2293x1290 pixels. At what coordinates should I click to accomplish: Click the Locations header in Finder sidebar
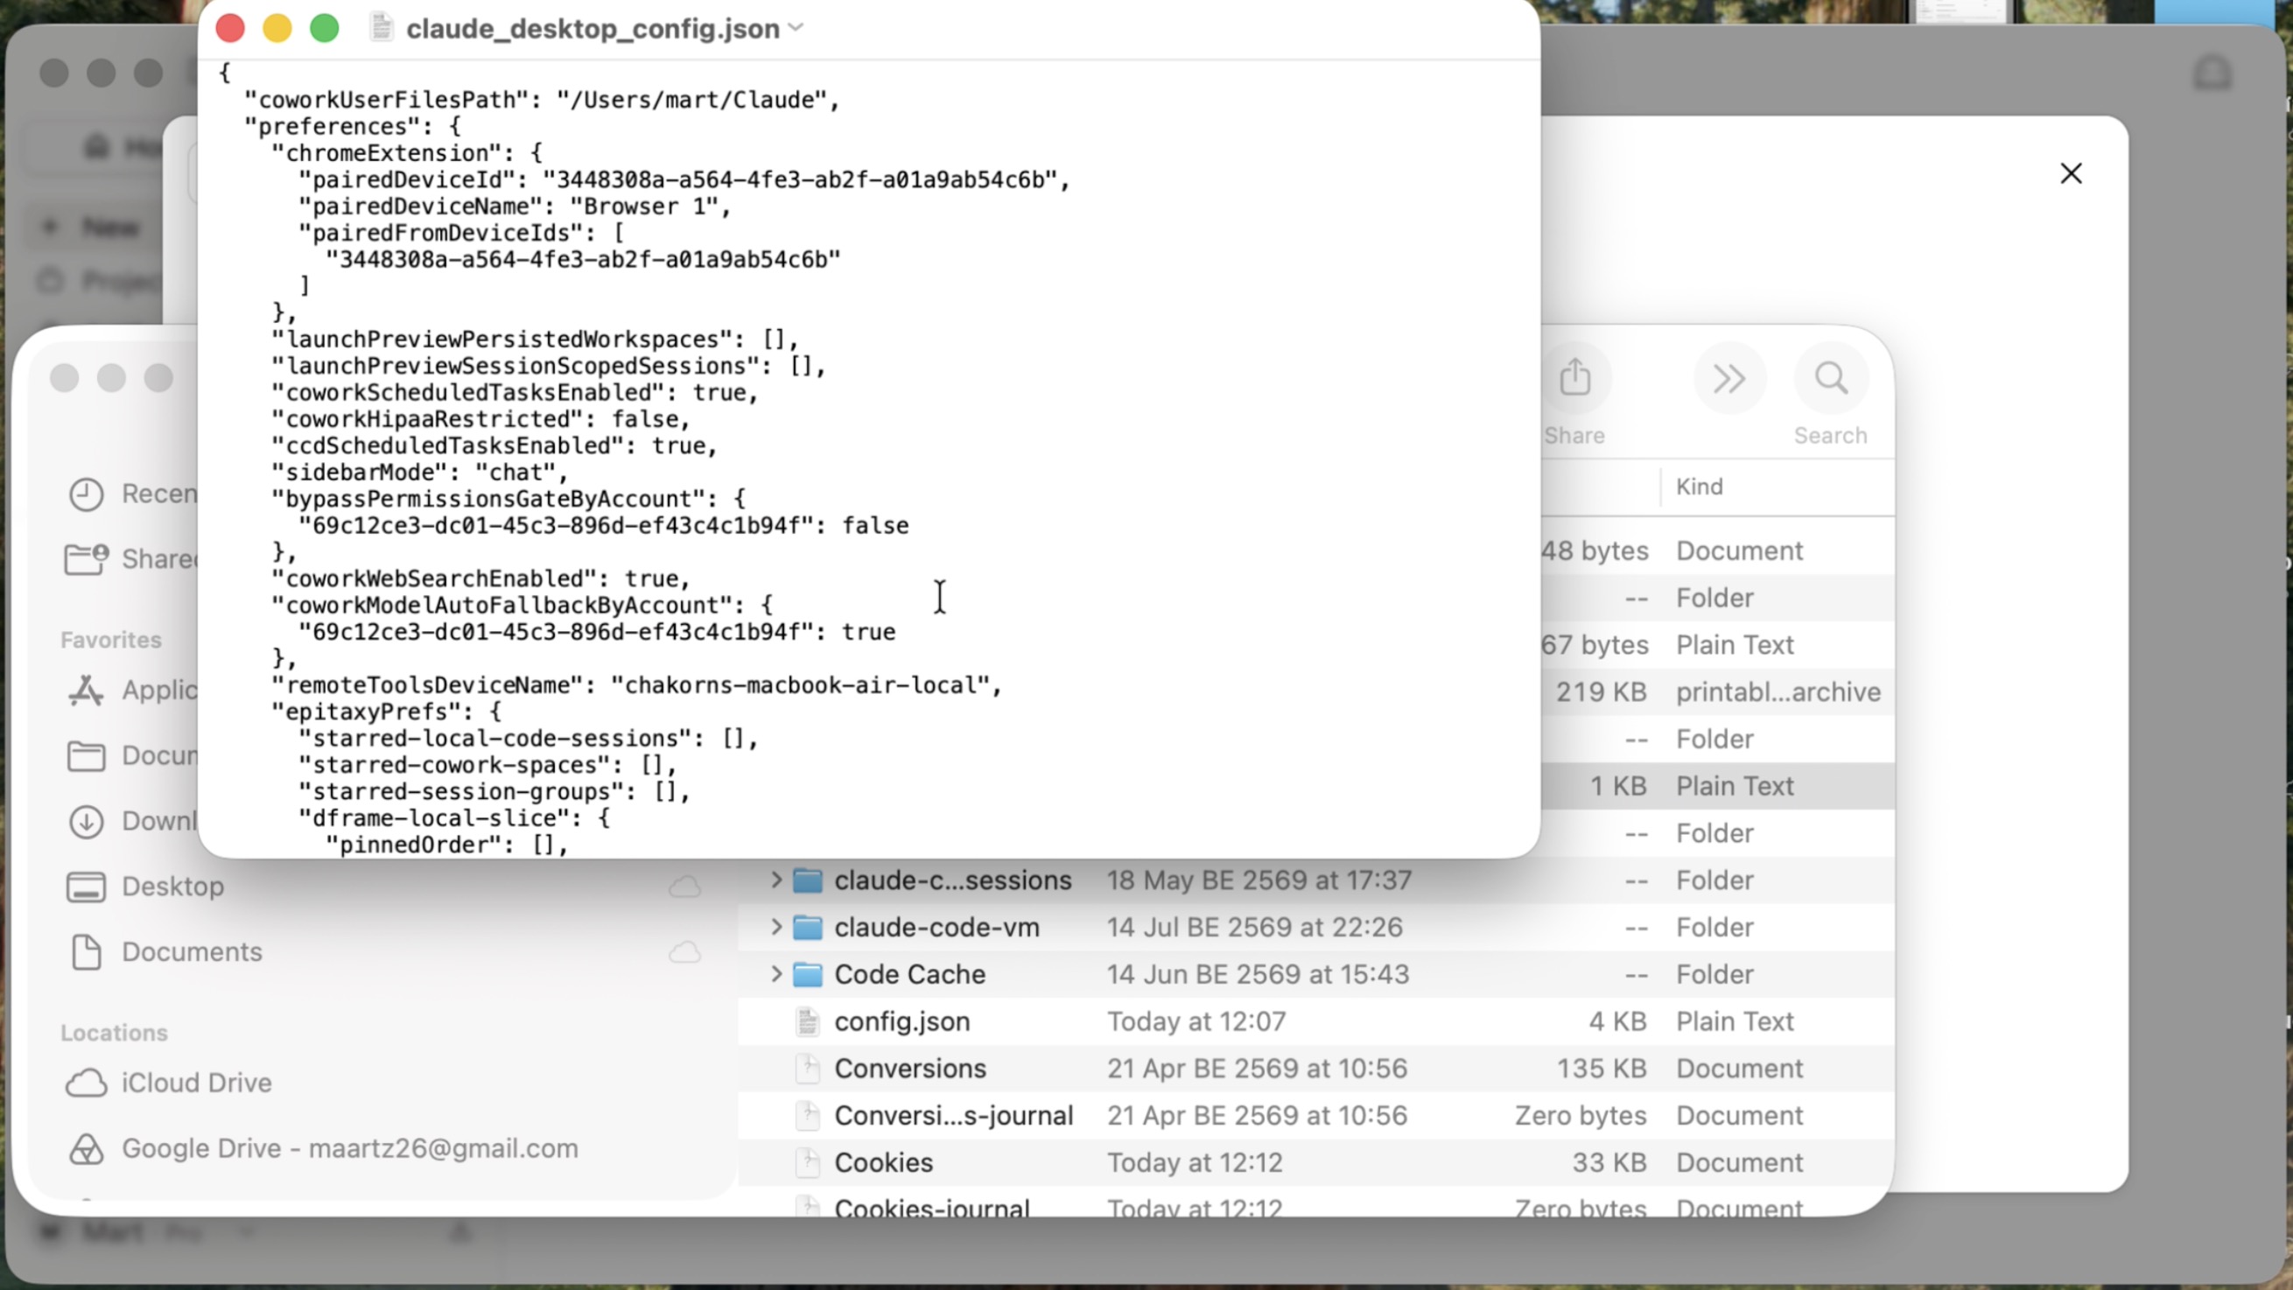pos(114,1033)
